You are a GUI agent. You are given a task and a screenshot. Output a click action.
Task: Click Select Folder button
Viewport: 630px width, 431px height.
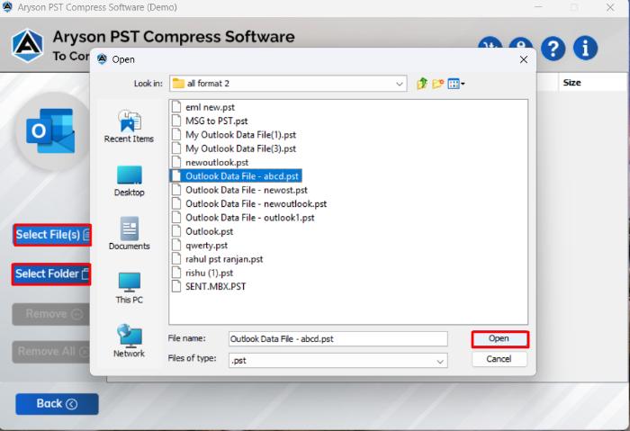(51, 274)
